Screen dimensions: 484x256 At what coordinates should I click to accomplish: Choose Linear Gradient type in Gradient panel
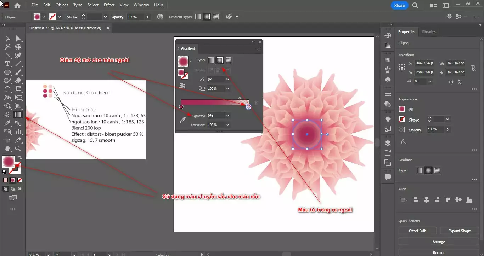(x=211, y=60)
